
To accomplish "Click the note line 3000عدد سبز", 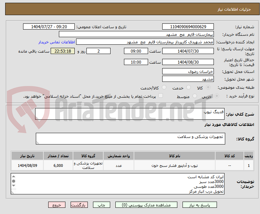I will pos(211,182).
